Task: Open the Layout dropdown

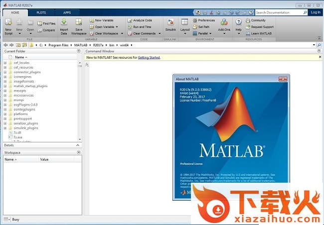Action: click(x=185, y=26)
